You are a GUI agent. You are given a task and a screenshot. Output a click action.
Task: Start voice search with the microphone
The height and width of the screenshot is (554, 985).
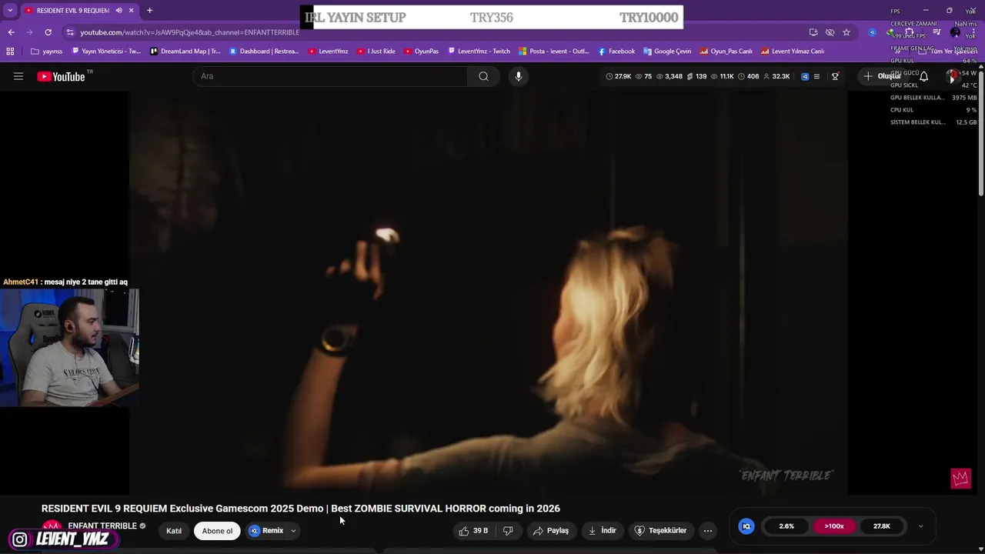point(519,76)
